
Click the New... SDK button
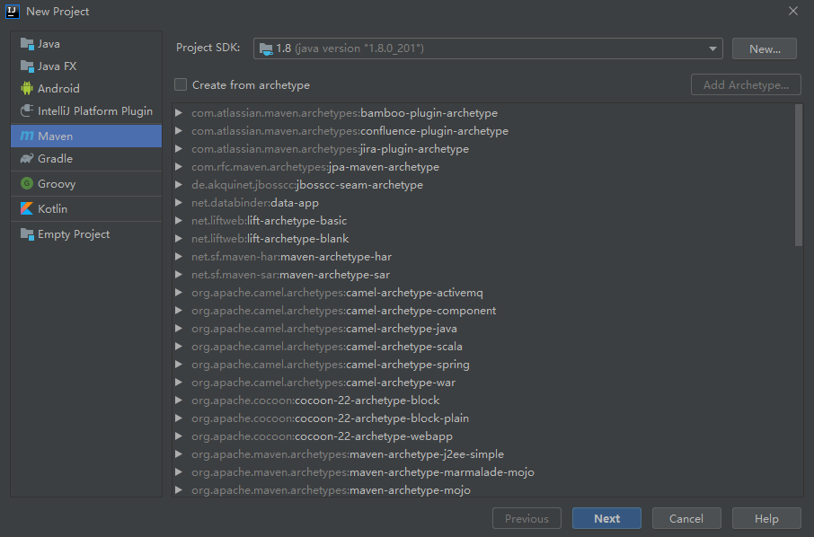point(765,48)
